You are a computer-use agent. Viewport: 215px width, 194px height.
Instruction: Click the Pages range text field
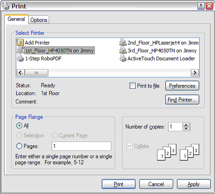pos(82,146)
